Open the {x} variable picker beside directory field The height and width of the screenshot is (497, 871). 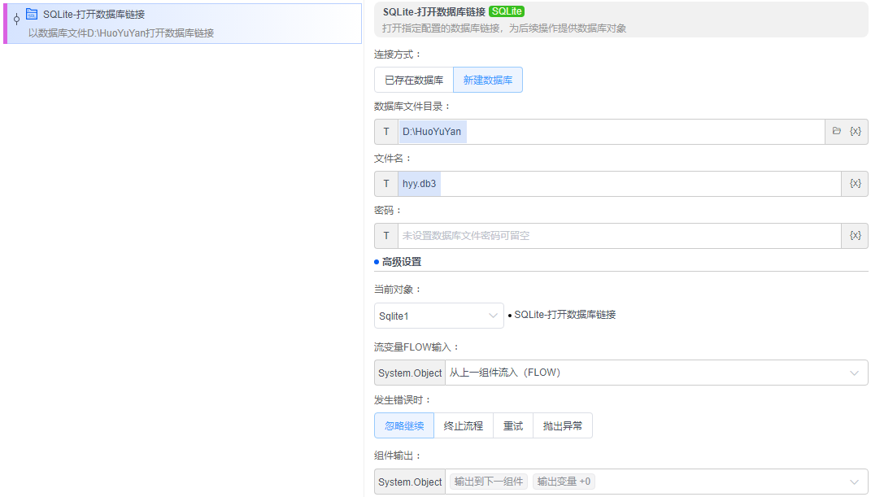(853, 131)
